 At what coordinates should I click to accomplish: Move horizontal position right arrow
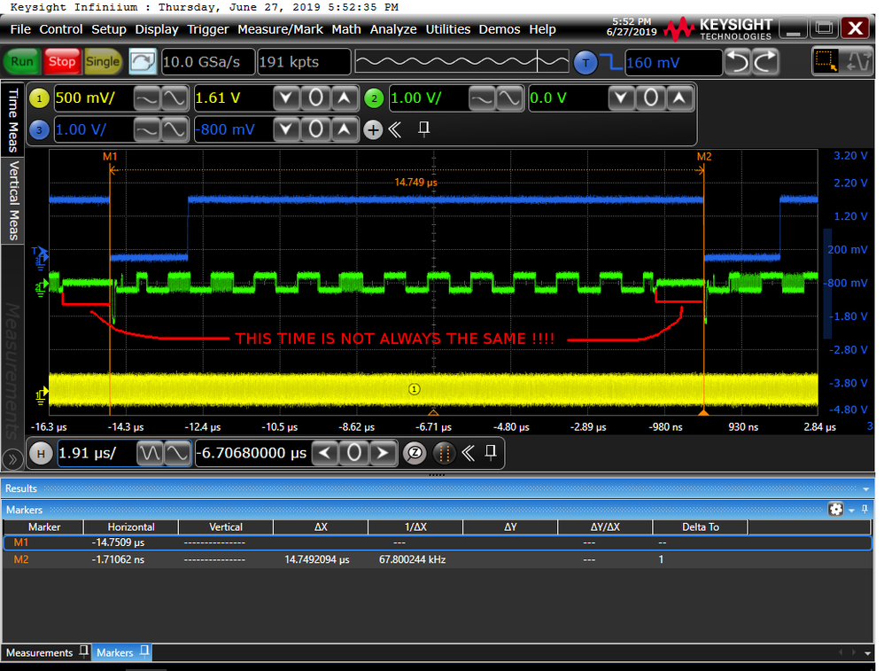383,453
